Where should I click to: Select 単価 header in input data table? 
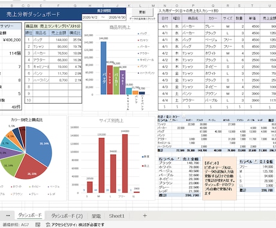click(x=252, y=19)
